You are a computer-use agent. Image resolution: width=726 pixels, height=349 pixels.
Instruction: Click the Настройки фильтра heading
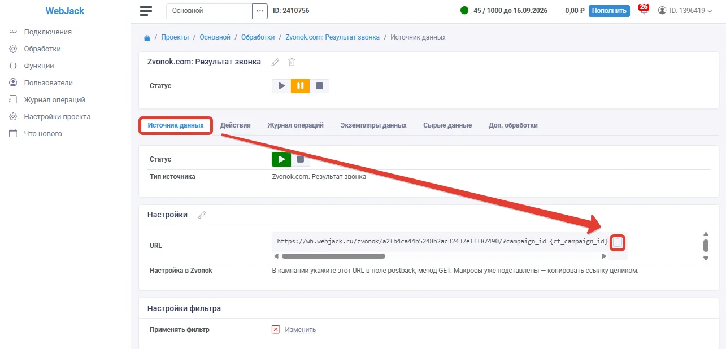coord(184,308)
